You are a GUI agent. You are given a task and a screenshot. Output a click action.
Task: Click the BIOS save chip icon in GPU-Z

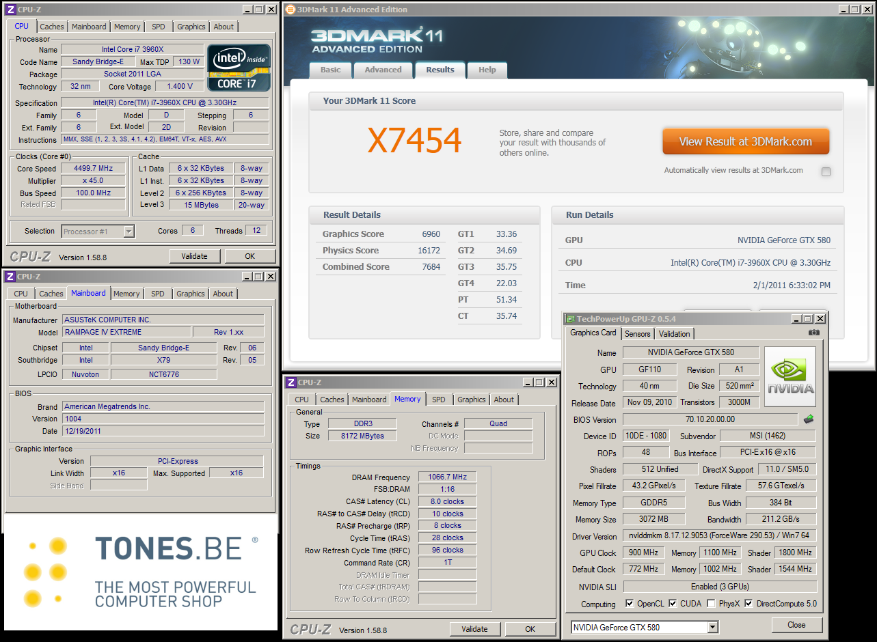809,419
